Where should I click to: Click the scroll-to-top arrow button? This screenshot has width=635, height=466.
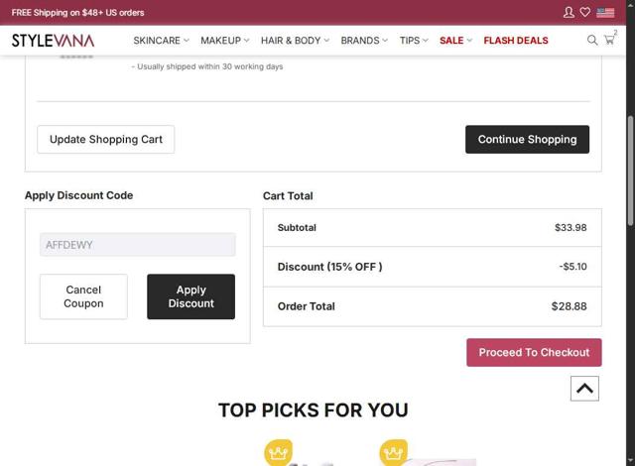584,389
